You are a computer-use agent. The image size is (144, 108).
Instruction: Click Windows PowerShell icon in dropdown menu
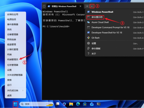tap(88, 12)
